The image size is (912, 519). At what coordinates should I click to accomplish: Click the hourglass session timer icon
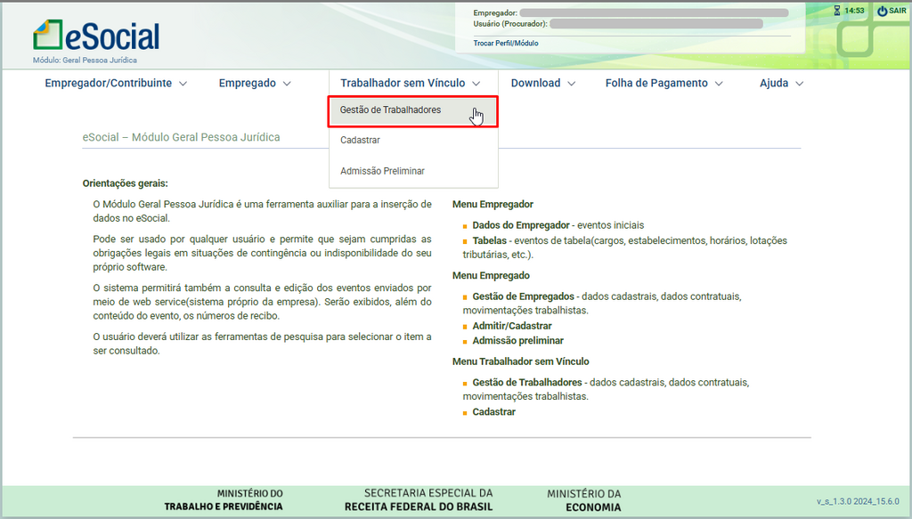tap(836, 11)
